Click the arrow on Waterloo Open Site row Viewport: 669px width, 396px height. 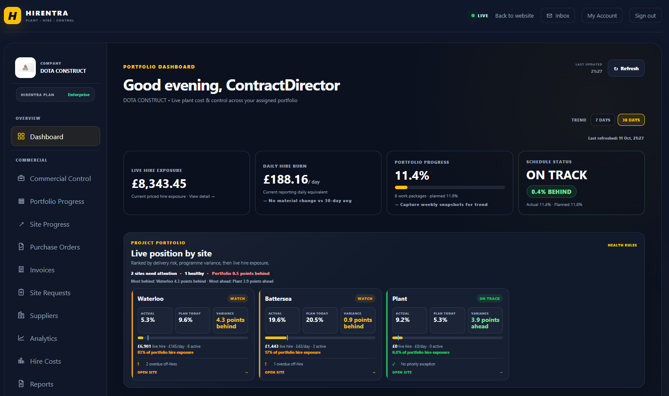pyautogui.click(x=246, y=373)
